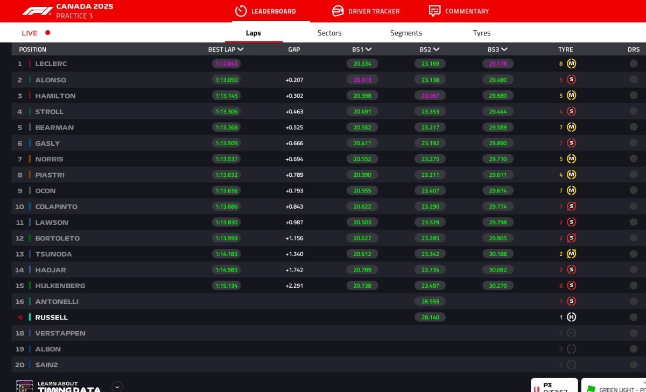This screenshot has width=646, height=392.
Task: Open the BS1 column dropdown
Action: (x=368, y=49)
